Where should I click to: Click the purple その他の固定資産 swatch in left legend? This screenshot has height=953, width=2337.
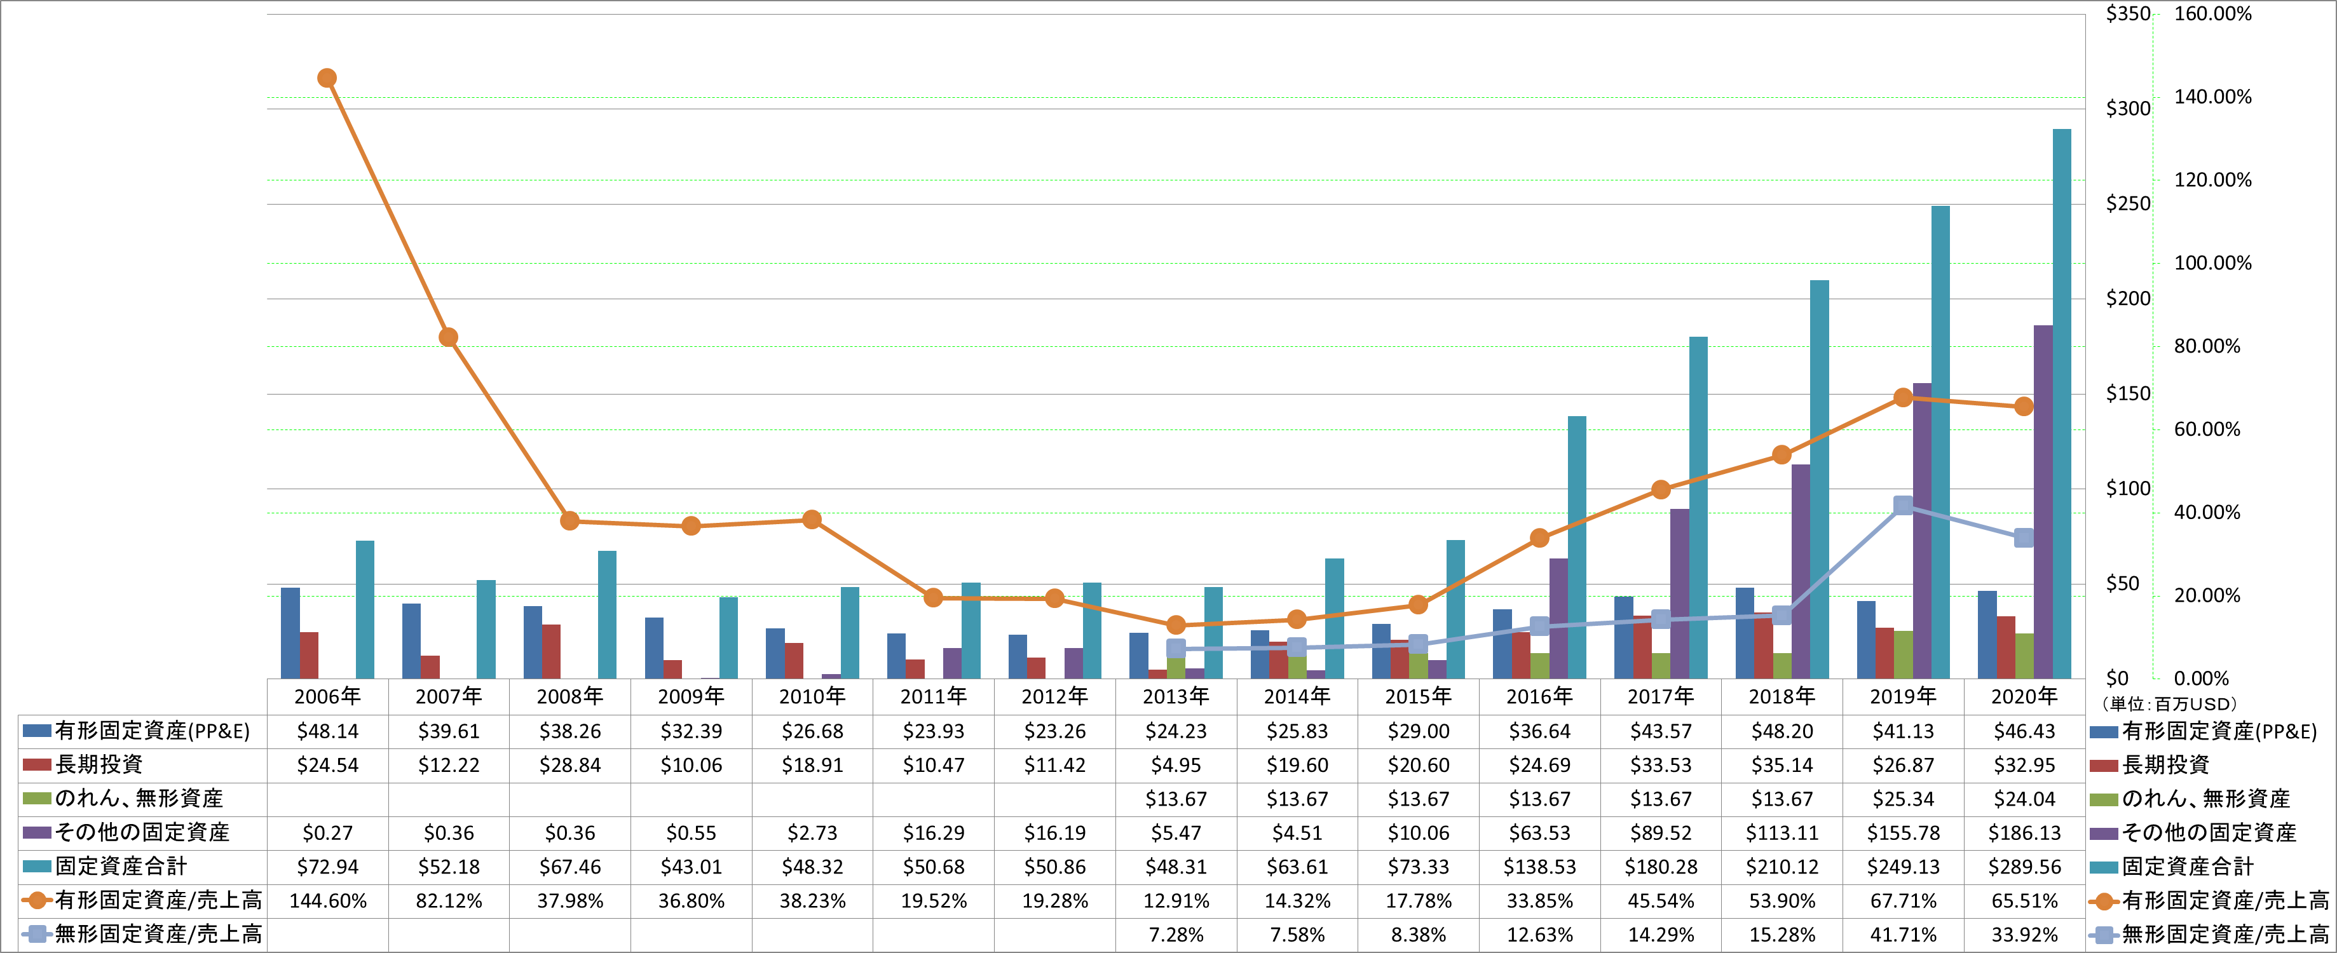click(x=37, y=832)
